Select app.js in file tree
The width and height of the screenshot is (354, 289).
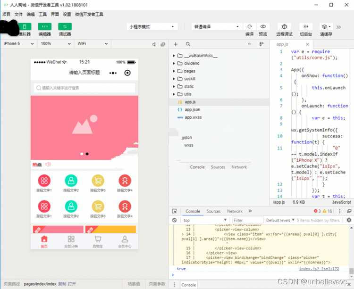[219, 102]
